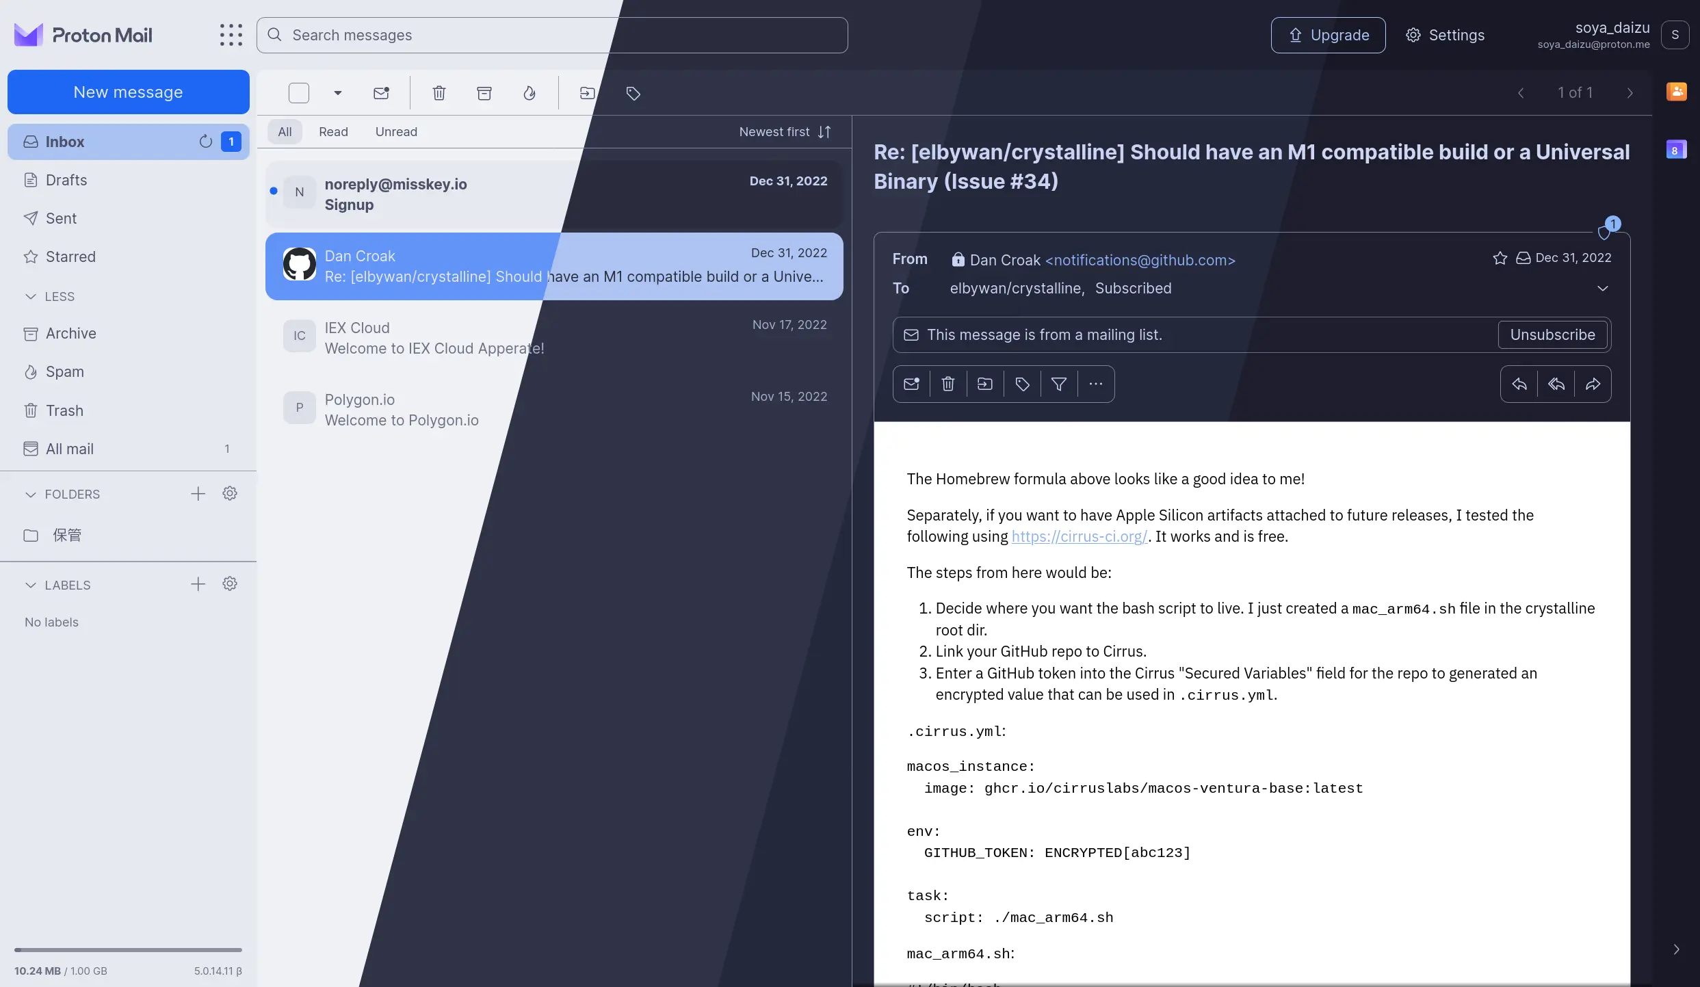
Task: Click the mark as unread toolbar icon
Action: (x=381, y=93)
